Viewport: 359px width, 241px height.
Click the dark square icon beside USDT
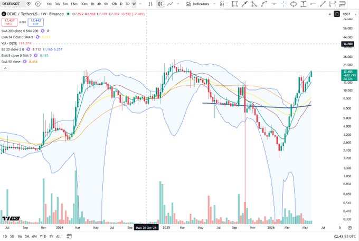pos(337,14)
